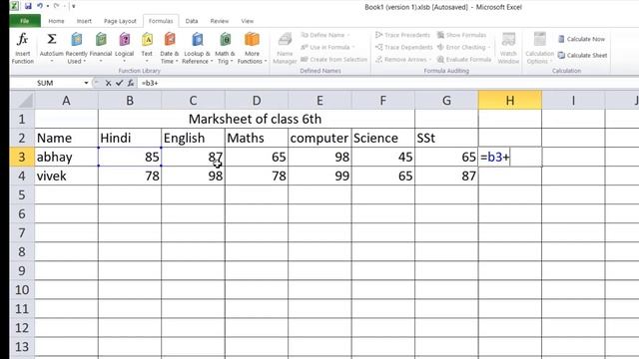Switch to the Insert tab
The width and height of the screenshot is (639, 359).
(x=84, y=21)
